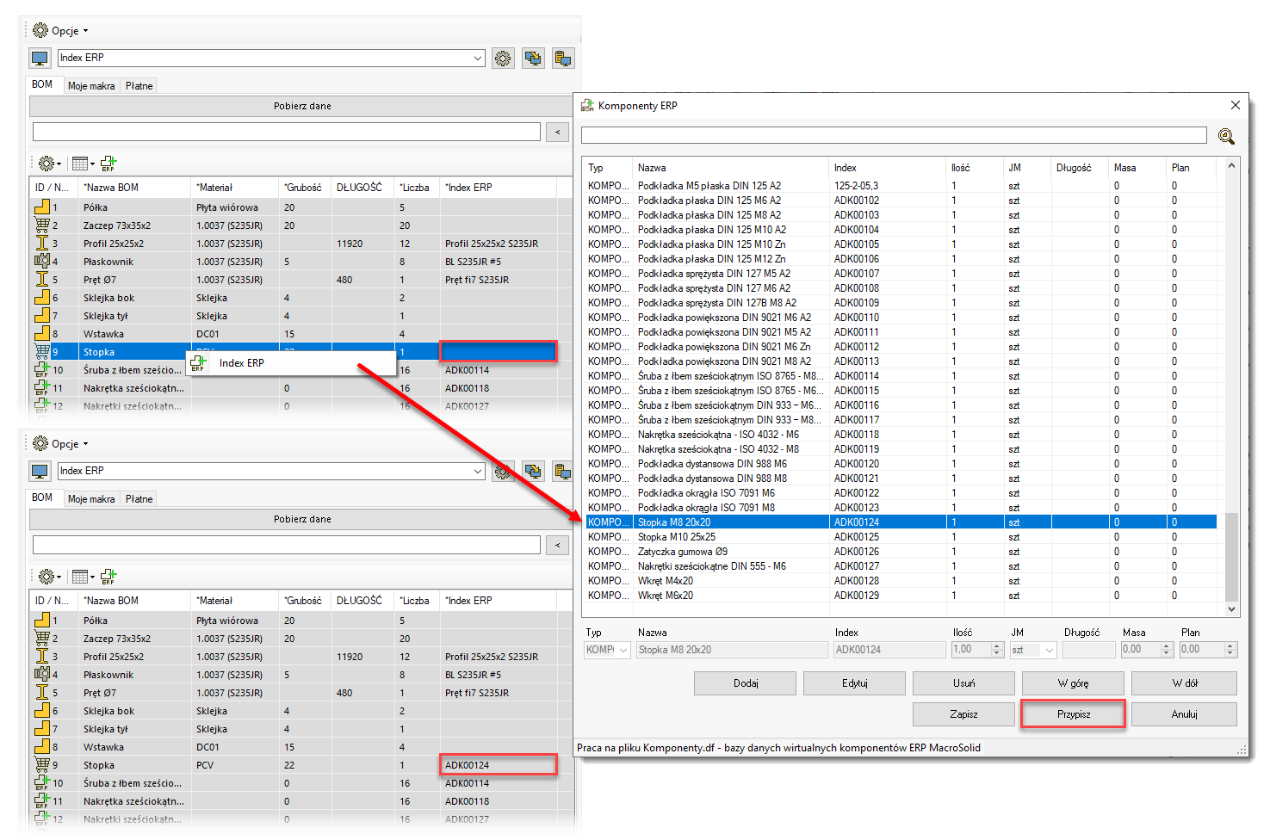Screen dimensions: 1270x840
Task: Click the Dodaj button
Action: pyautogui.click(x=746, y=683)
